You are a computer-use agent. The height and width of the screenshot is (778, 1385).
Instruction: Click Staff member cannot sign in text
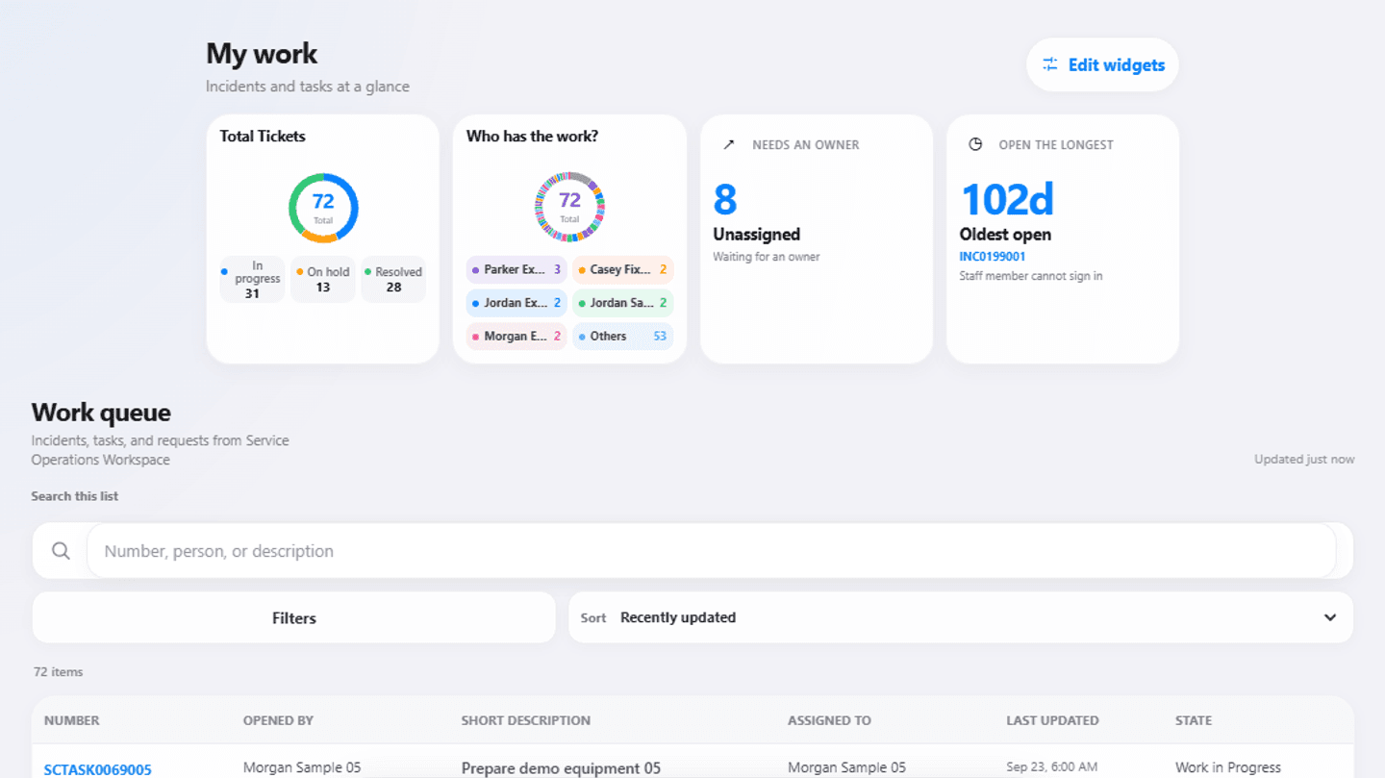(1031, 276)
